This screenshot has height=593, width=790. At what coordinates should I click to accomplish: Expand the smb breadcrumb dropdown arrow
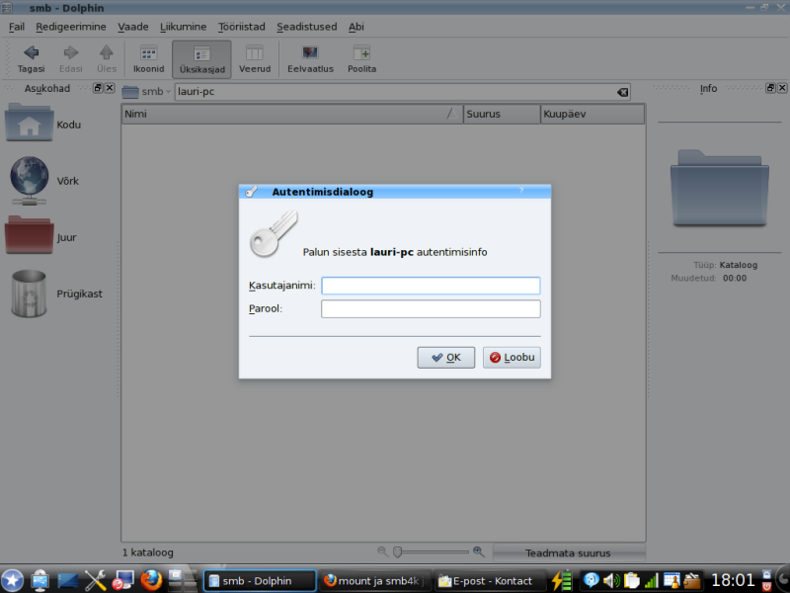[x=169, y=92]
